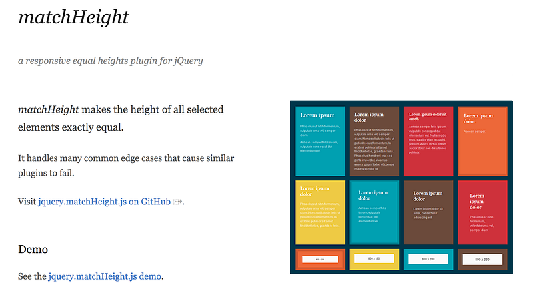This screenshot has width=533, height=297.
Task: Click the external link icon after GitHub
Action: 177,202
